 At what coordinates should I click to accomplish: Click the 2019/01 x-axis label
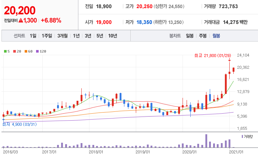(x=143, y=152)
